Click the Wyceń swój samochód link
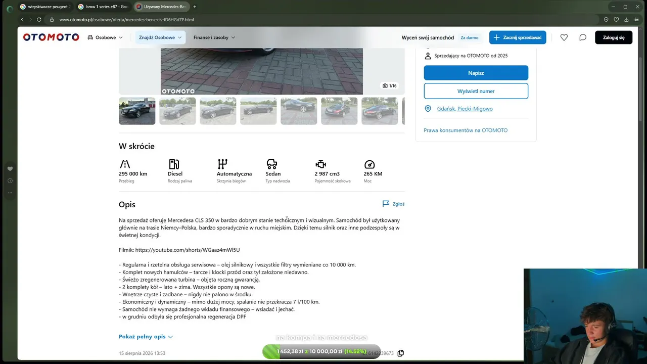647x364 pixels. point(428,38)
